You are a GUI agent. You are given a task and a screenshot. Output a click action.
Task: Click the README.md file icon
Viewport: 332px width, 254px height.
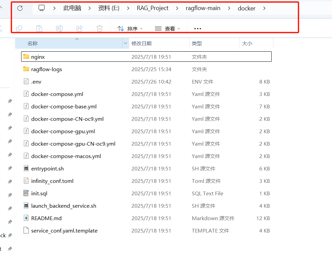coord(26,218)
